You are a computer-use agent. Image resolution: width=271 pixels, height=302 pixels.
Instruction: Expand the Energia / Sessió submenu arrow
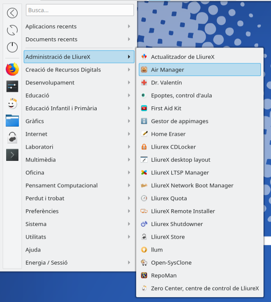click(129, 262)
